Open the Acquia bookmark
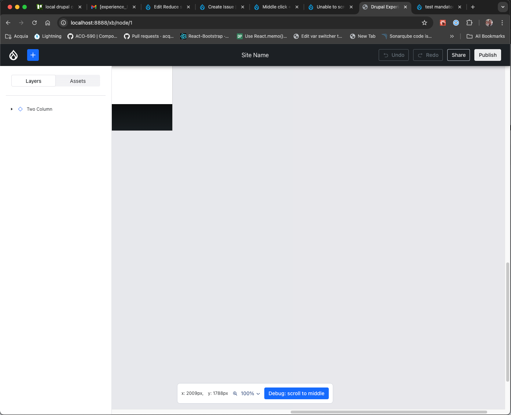The width and height of the screenshot is (511, 415). click(x=16, y=36)
